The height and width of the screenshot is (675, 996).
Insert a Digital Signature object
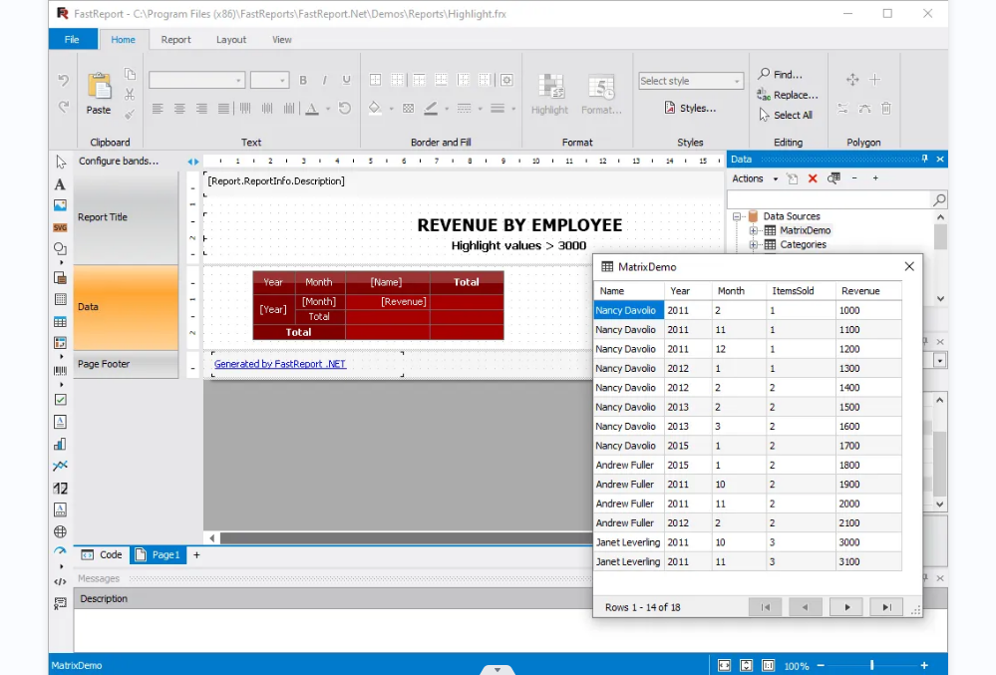60,602
